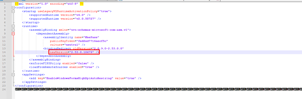Click the "v4.0" version value
This screenshot has width=302, height=99.
80,15
